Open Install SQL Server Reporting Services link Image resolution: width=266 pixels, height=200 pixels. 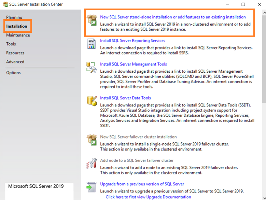click(x=132, y=41)
